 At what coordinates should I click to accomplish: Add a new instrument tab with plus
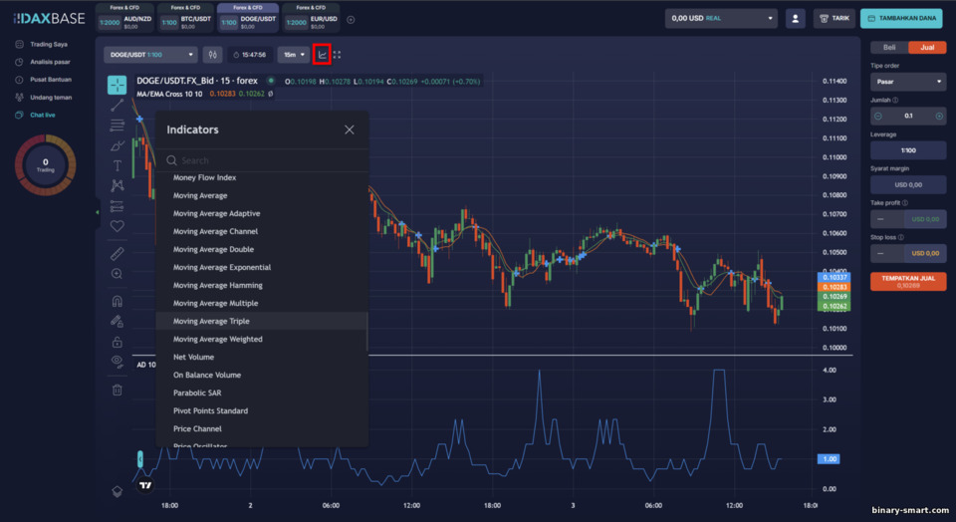pyautogui.click(x=351, y=20)
